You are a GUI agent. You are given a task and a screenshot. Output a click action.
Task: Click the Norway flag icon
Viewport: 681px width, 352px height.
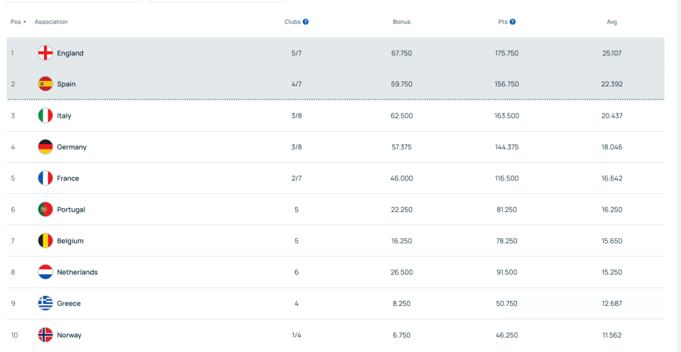click(x=45, y=334)
